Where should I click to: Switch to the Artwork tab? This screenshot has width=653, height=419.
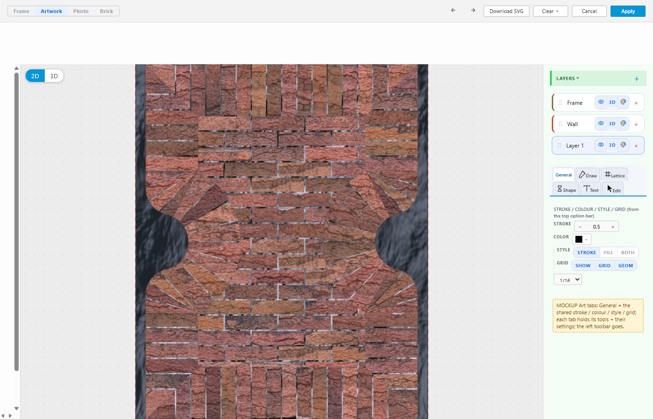click(51, 11)
